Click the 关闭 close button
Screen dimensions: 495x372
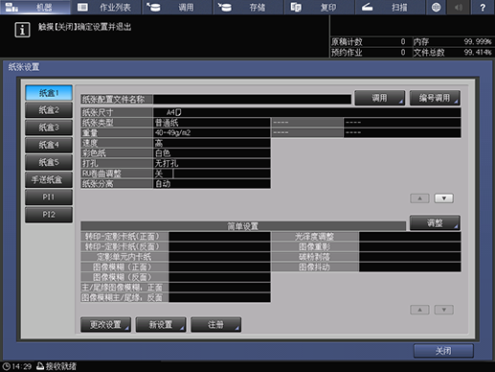click(443, 351)
